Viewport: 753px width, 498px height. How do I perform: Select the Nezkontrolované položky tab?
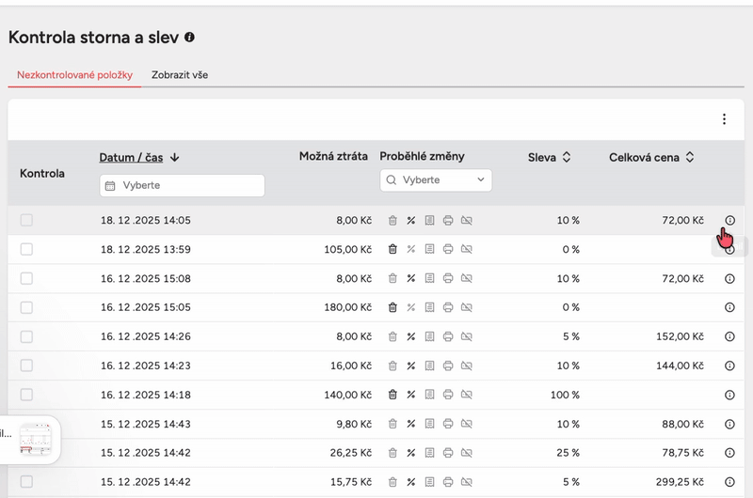click(74, 74)
